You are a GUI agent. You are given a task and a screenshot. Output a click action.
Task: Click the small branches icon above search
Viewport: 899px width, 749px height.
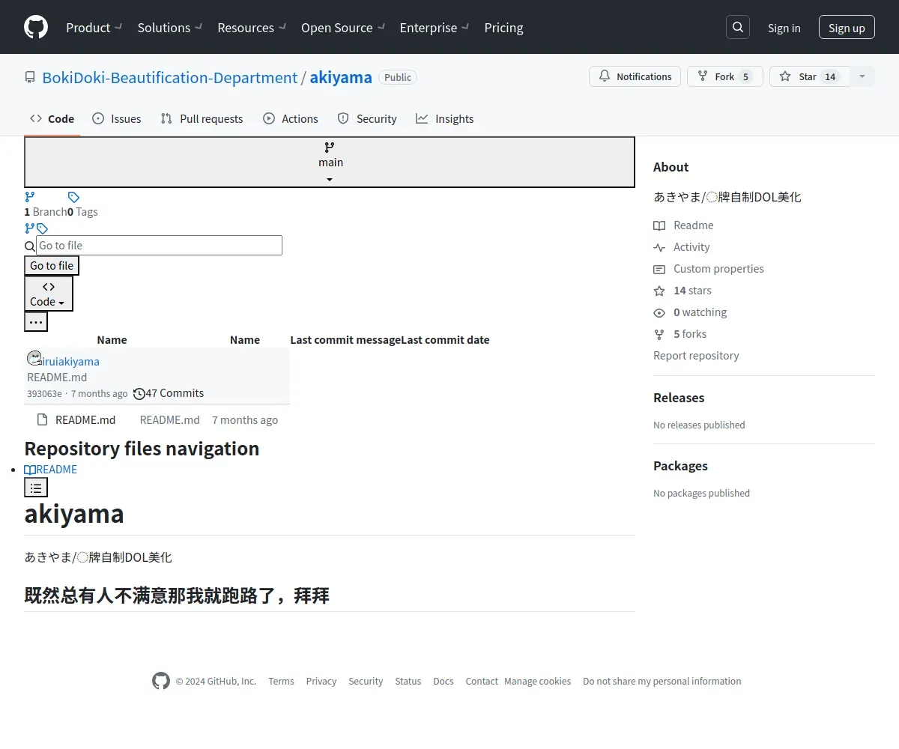click(30, 228)
